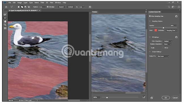Click the Expand button
The height and width of the screenshot is (103, 184).
61,7
